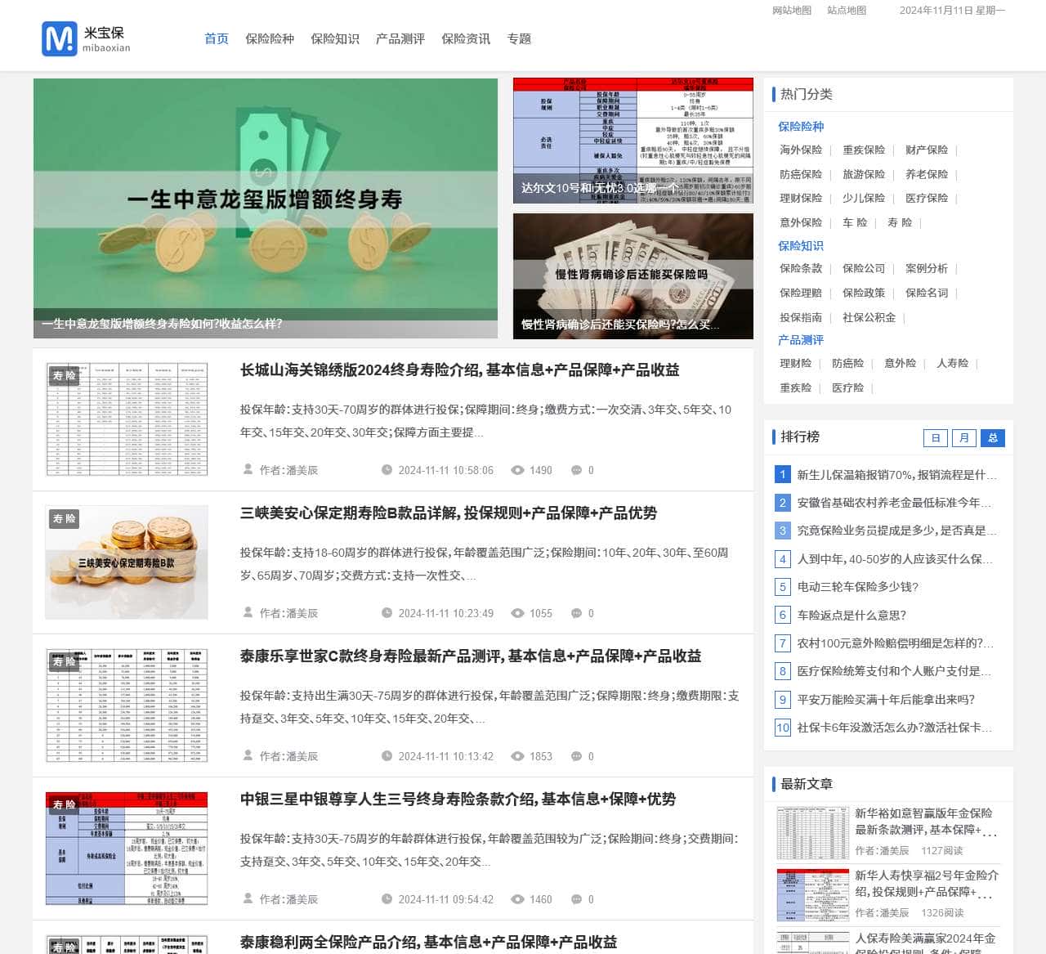The image size is (1046, 954).
Task: Click the author icon next to 潘美辰 on 中银三星 article
Action: coord(247,899)
